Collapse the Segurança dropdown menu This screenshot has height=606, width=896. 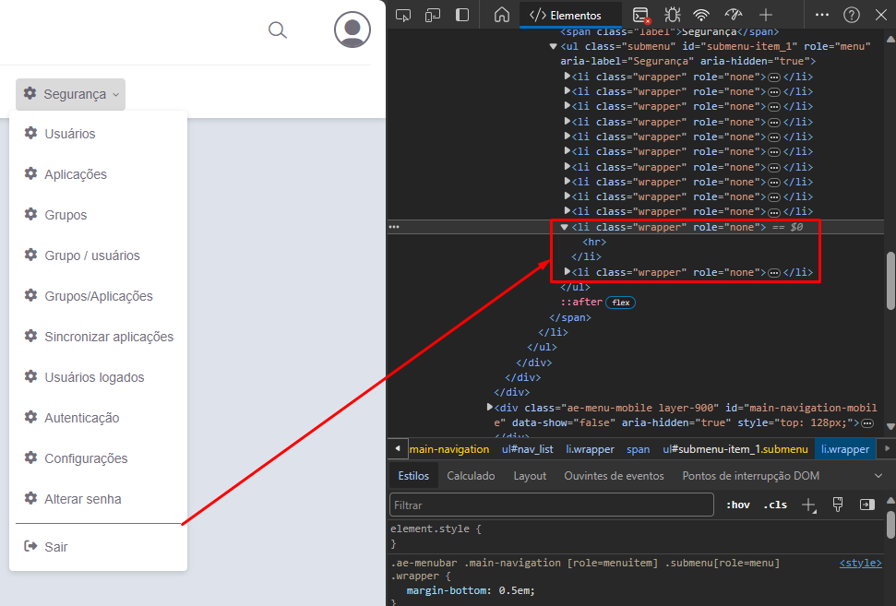click(x=70, y=94)
